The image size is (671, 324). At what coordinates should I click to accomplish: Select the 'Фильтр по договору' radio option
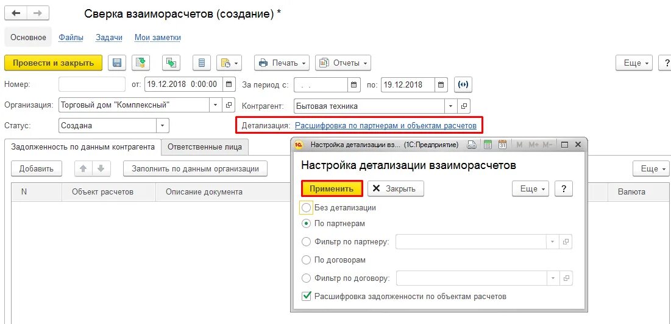tap(306, 278)
